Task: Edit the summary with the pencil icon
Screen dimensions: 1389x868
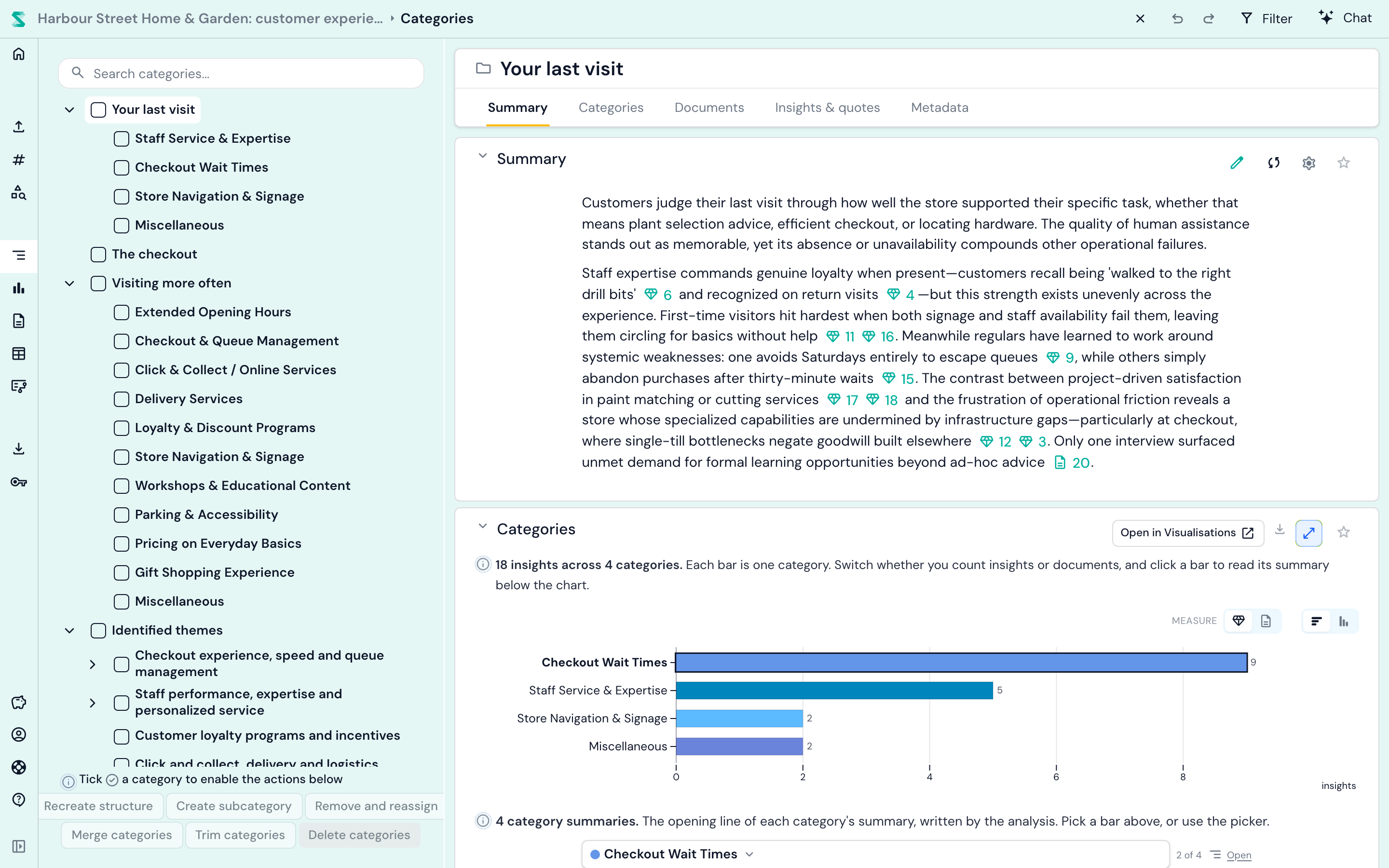Action: pyautogui.click(x=1237, y=163)
